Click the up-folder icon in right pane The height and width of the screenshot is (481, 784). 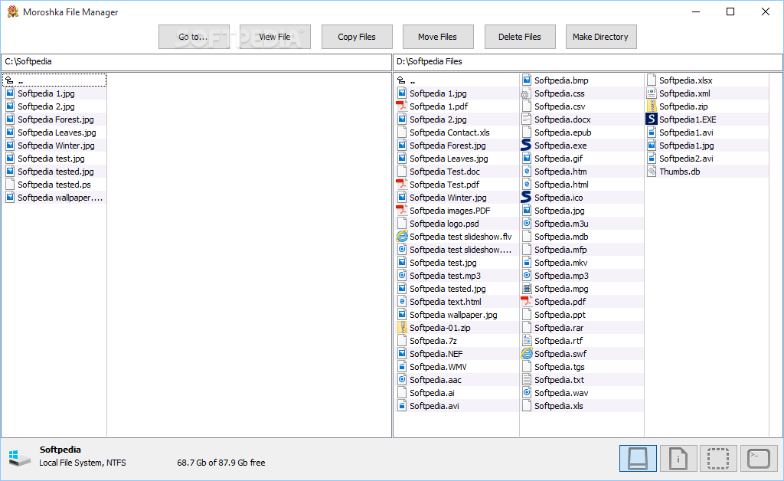tap(401, 80)
